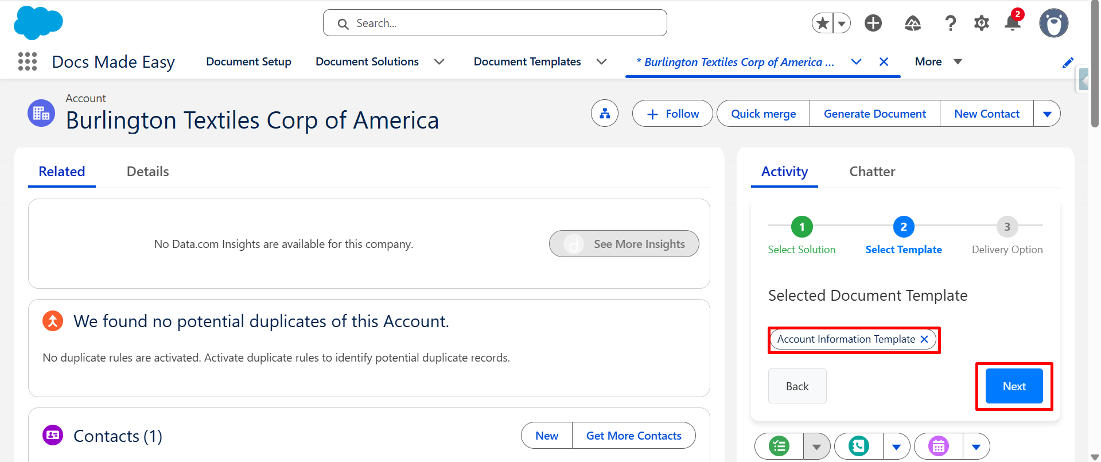
Task: Show more account actions dropdown
Action: 1047,114
